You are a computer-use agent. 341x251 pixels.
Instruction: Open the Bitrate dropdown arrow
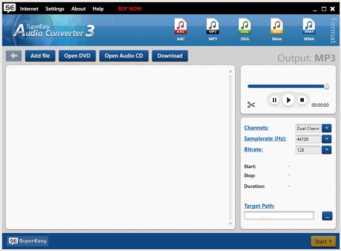pos(327,150)
